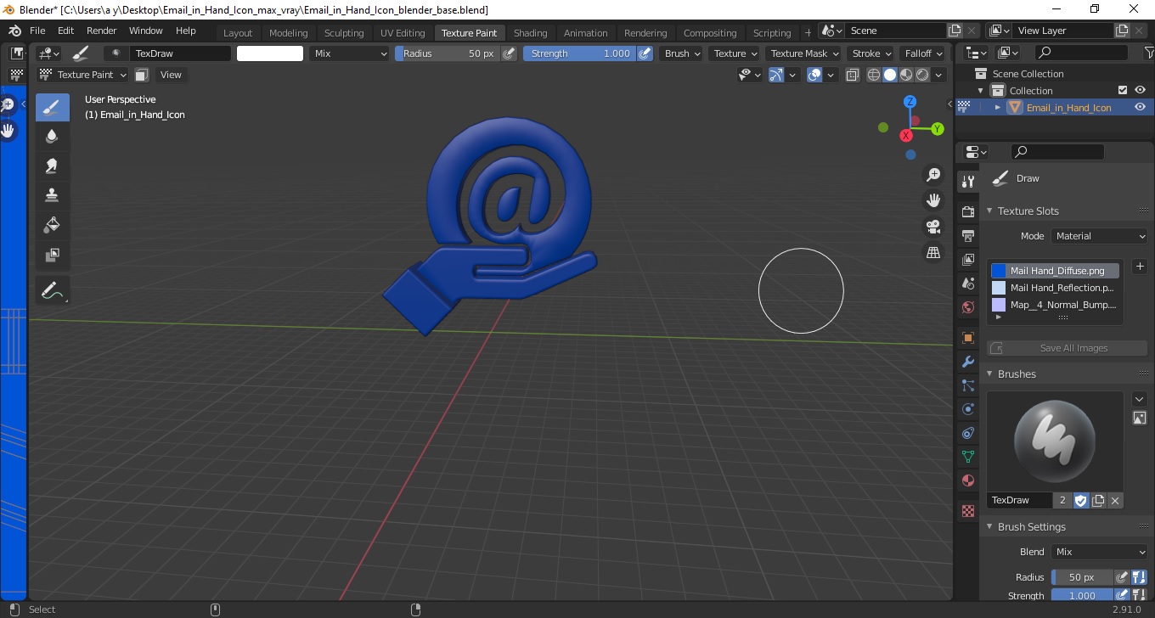1155x618 pixels.
Task: Open the Active Tool properties tab
Action: point(967,182)
